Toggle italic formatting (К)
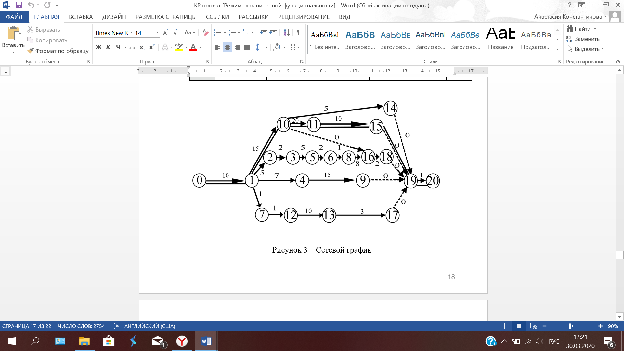 tap(108, 47)
